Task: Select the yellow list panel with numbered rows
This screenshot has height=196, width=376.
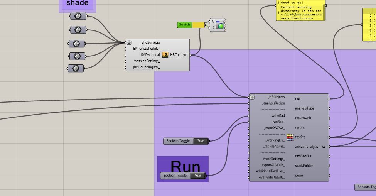Action: coord(369,25)
